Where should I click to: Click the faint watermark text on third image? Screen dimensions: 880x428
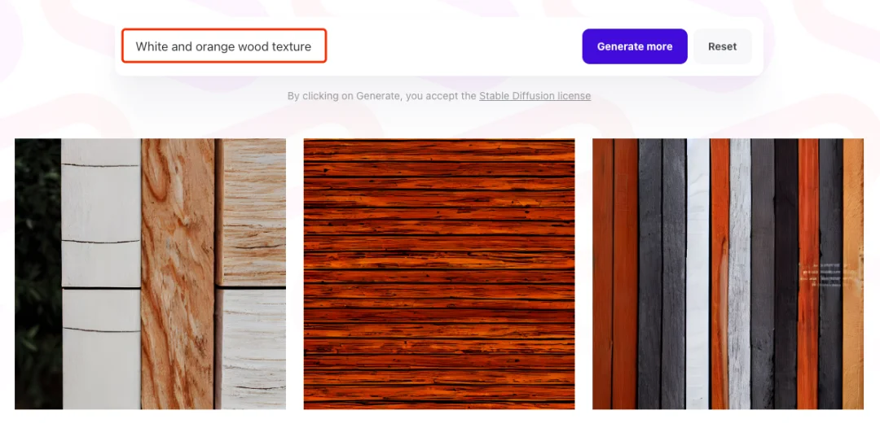point(825,274)
